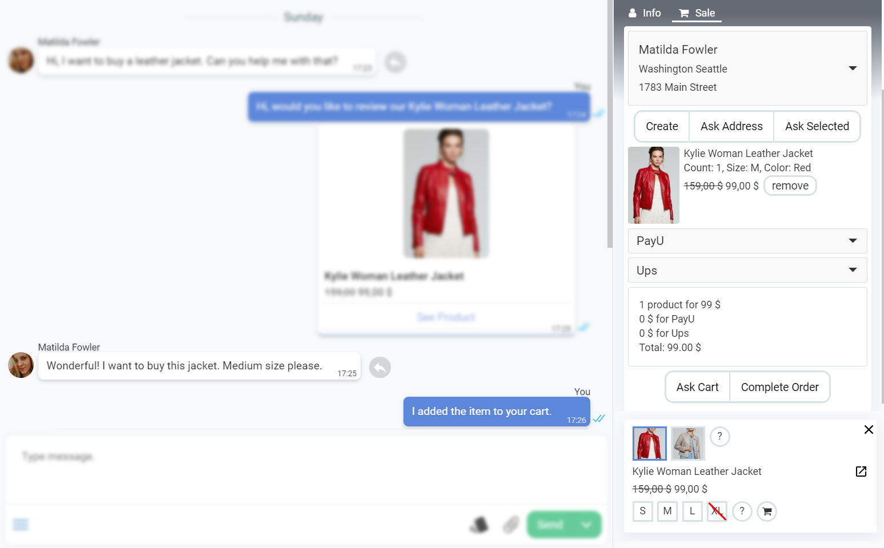Click reply arrow next to Matilda's message
This screenshot has width=884, height=548.
379,367
